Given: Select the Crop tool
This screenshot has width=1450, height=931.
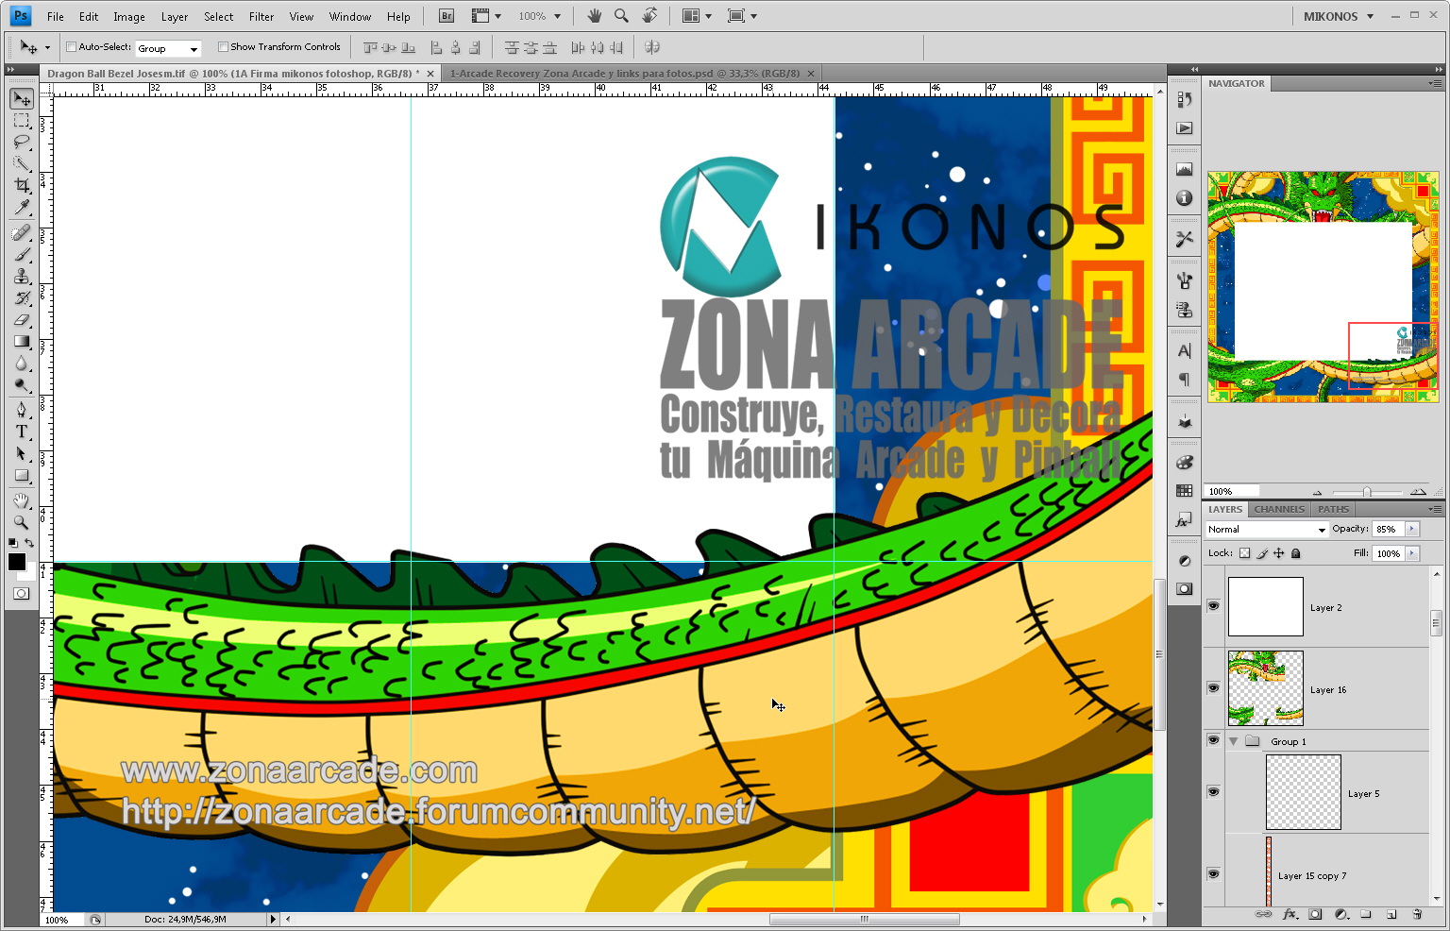Looking at the screenshot, I should pyautogui.click(x=22, y=185).
